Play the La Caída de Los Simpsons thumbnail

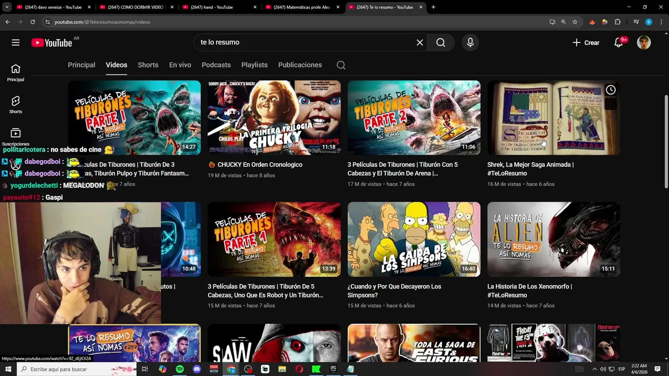[414, 239]
